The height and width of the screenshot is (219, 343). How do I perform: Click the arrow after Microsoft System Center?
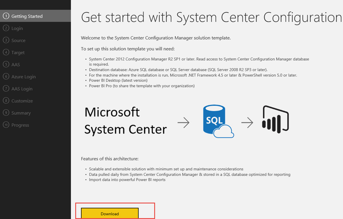pyautogui.click(x=183, y=122)
